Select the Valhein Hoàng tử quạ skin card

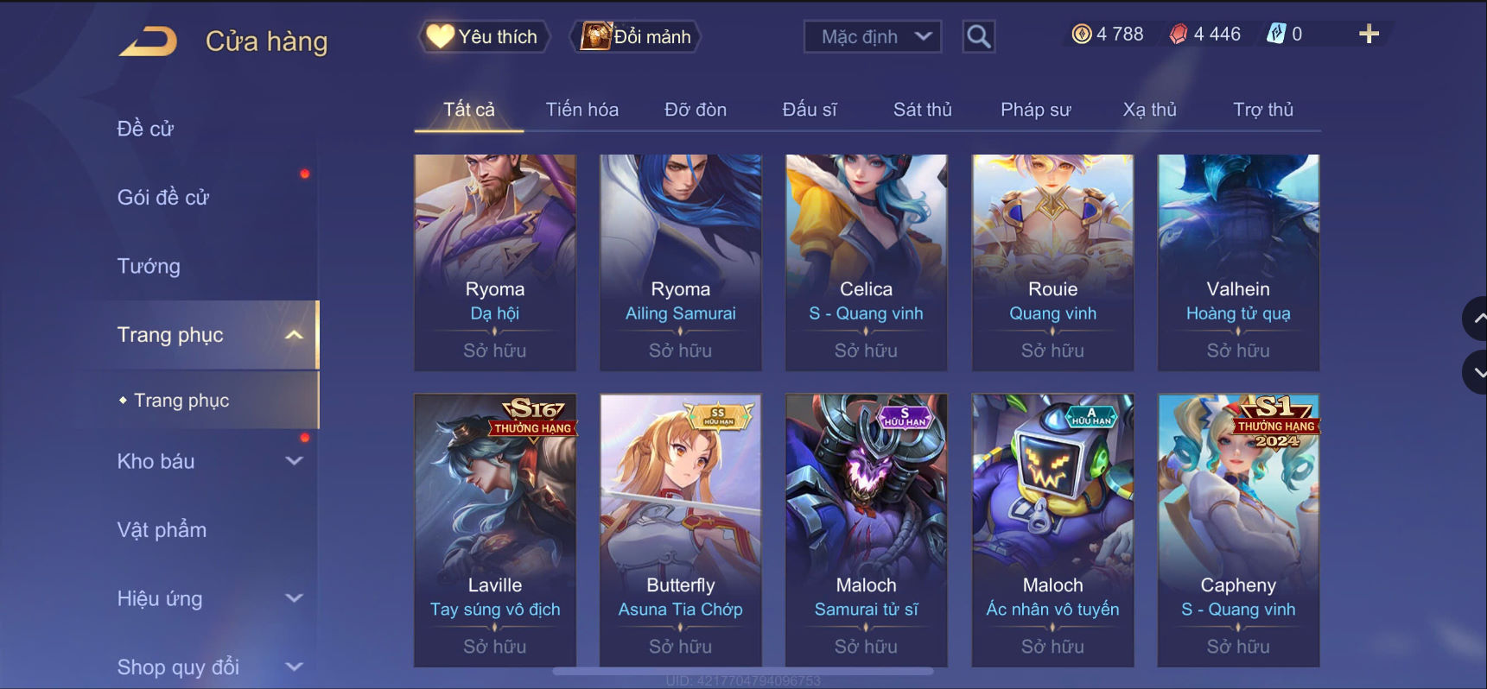coord(1238,262)
